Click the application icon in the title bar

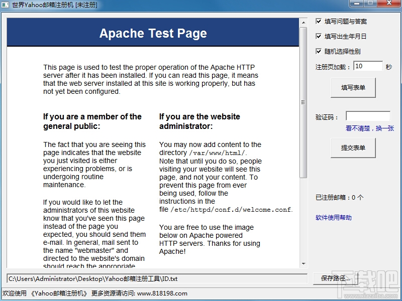(x=5, y=5)
